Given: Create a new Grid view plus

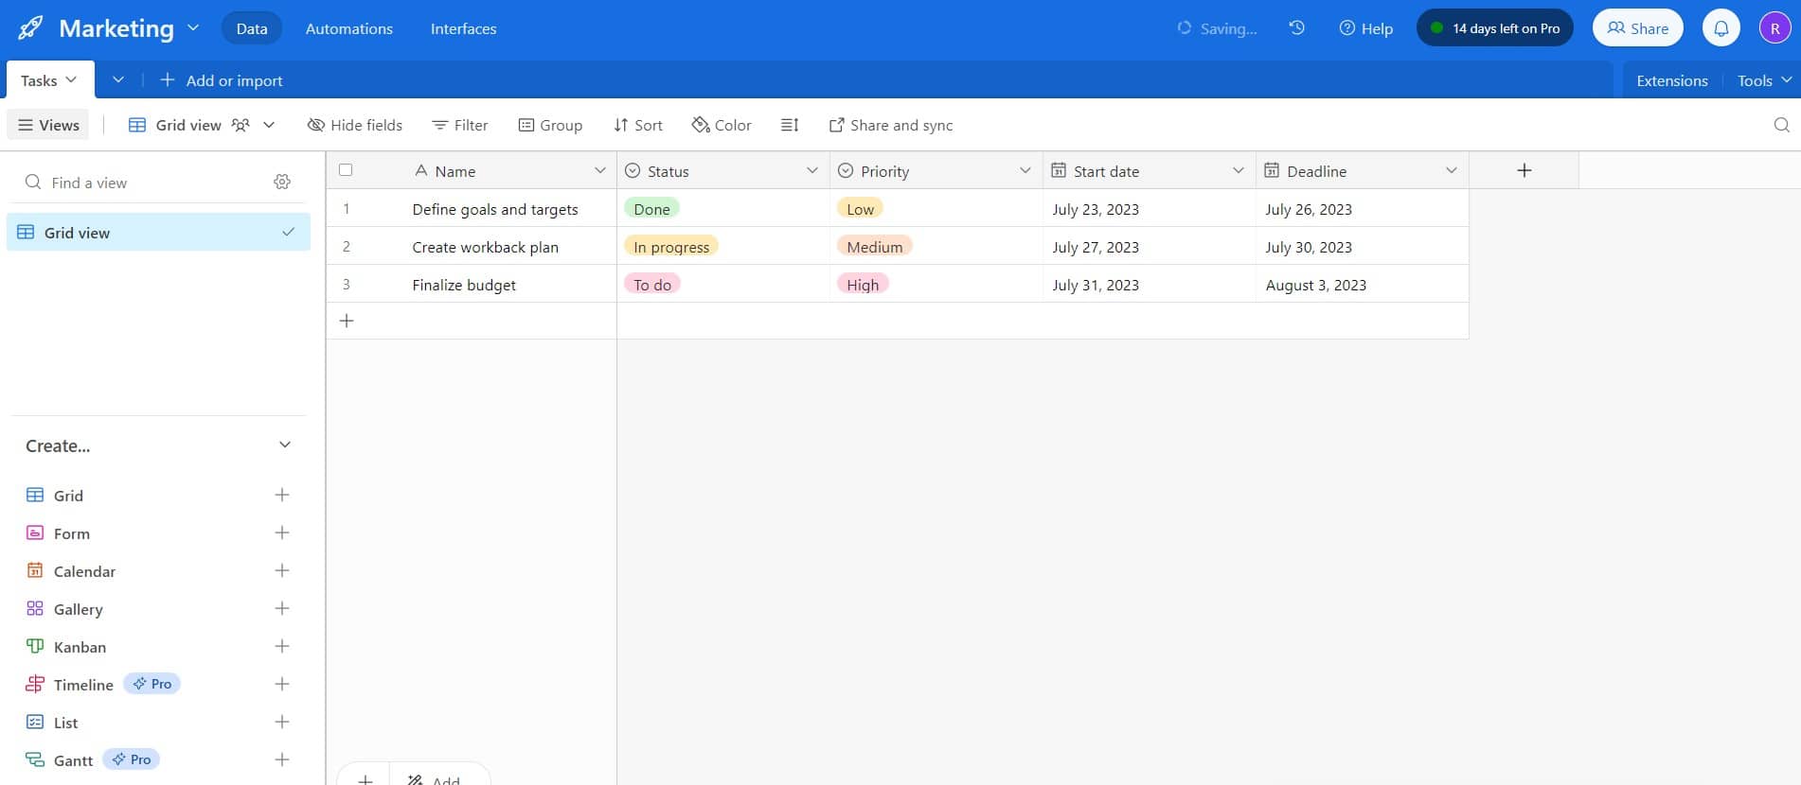Looking at the screenshot, I should tap(282, 495).
